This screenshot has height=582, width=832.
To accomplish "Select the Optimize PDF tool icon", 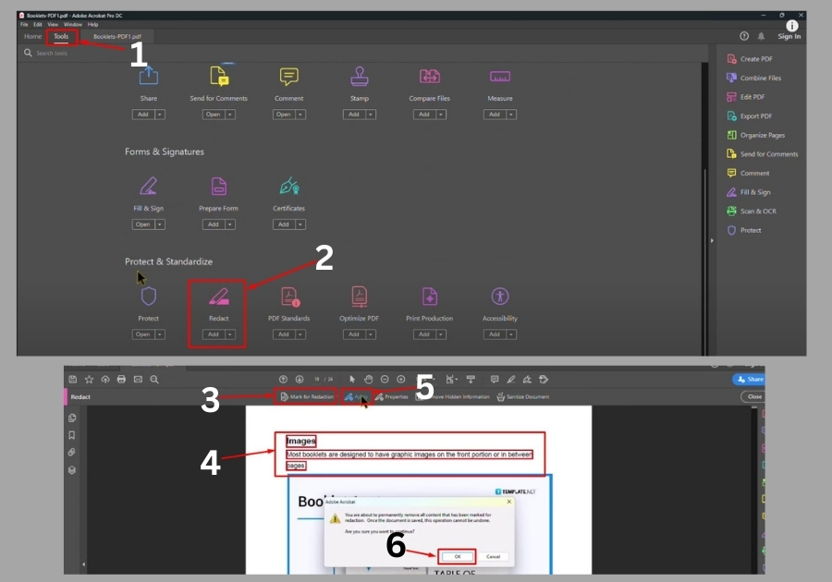I will [x=360, y=297].
